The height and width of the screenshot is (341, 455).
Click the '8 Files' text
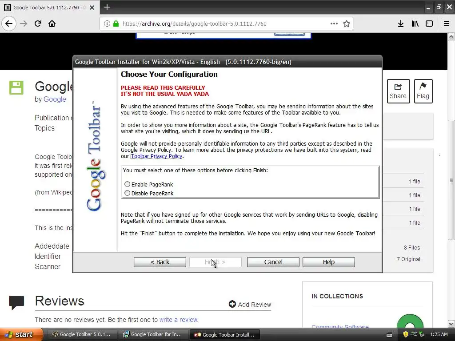click(412, 247)
